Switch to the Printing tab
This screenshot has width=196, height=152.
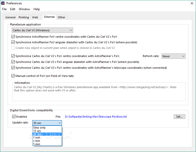24,17
